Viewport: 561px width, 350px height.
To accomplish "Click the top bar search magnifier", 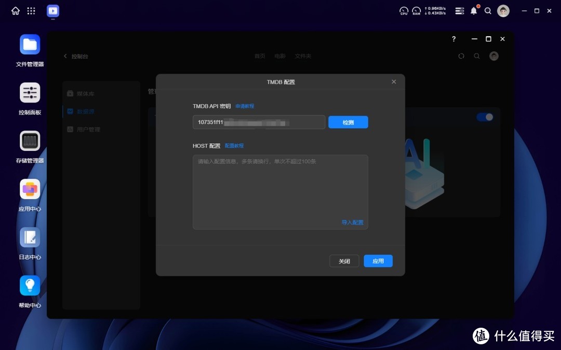I will click(488, 11).
